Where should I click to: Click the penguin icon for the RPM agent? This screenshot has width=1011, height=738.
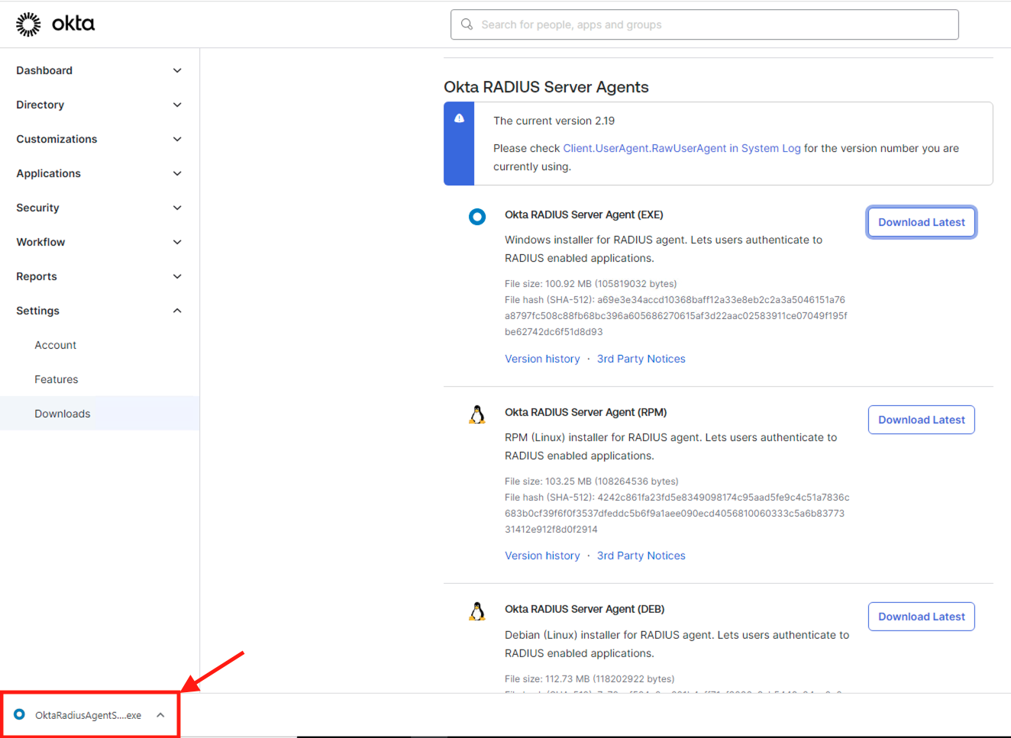coord(477,414)
